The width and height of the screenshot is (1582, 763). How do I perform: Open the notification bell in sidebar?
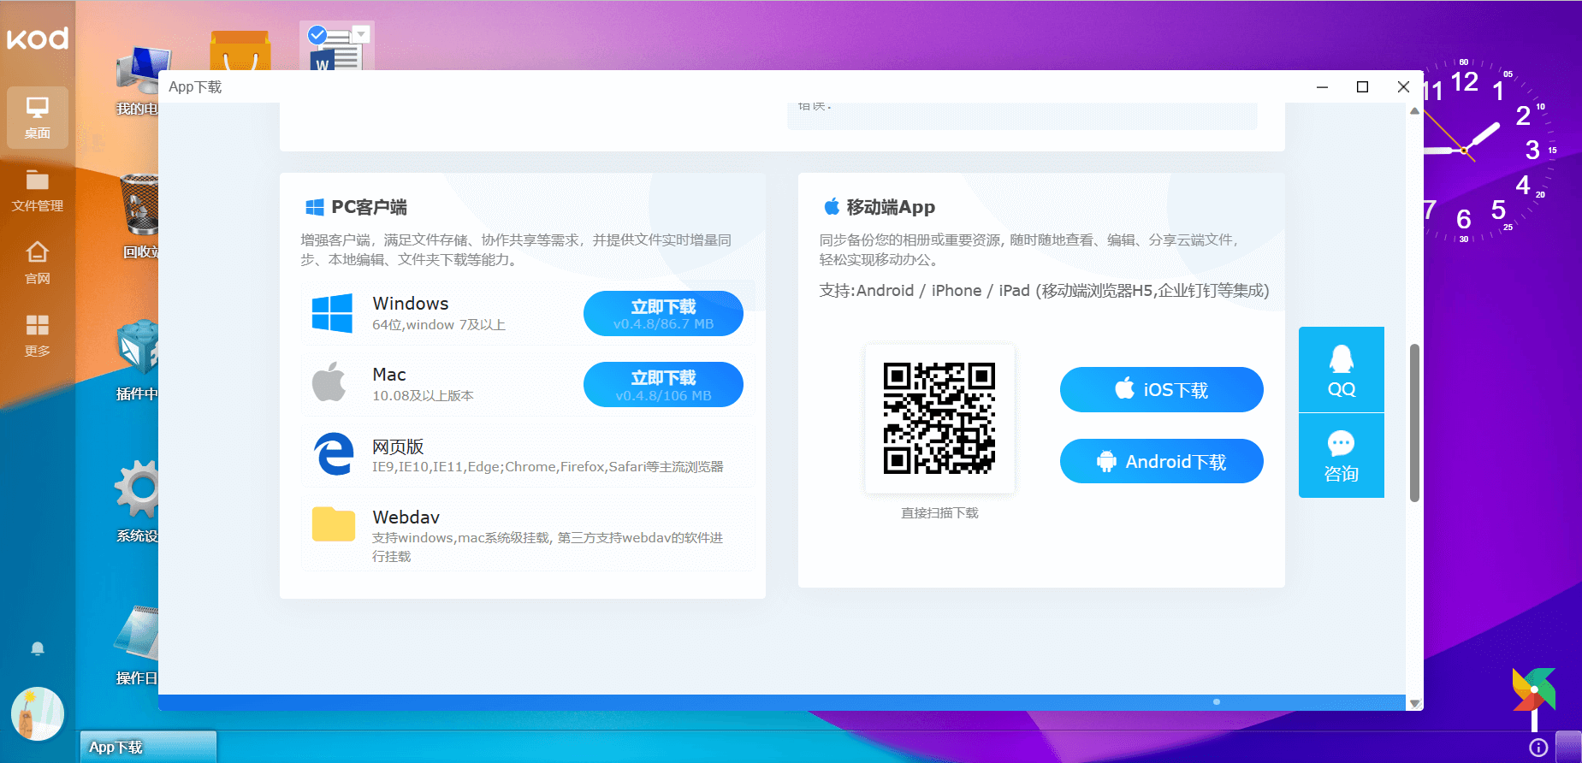(x=38, y=649)
